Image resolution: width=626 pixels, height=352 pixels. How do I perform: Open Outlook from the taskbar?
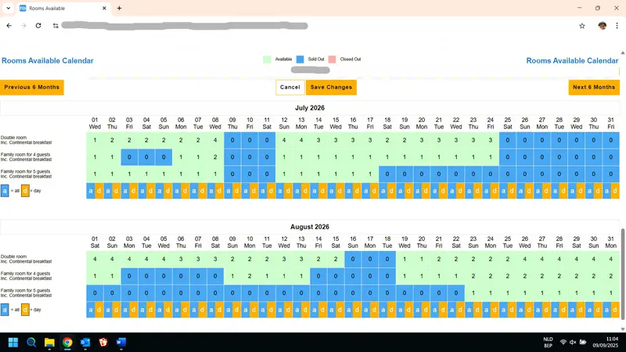click(85, 343)
